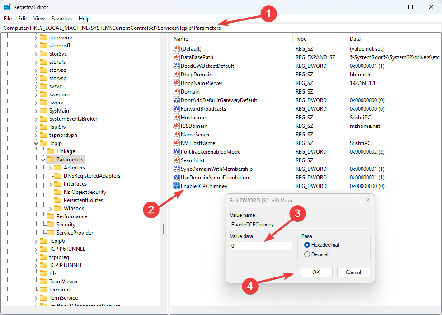Viewport: 442px width, 315px height.
Task: Collapse the Parameters tree node
Action: pyautogui.click(x=43, y=160)
